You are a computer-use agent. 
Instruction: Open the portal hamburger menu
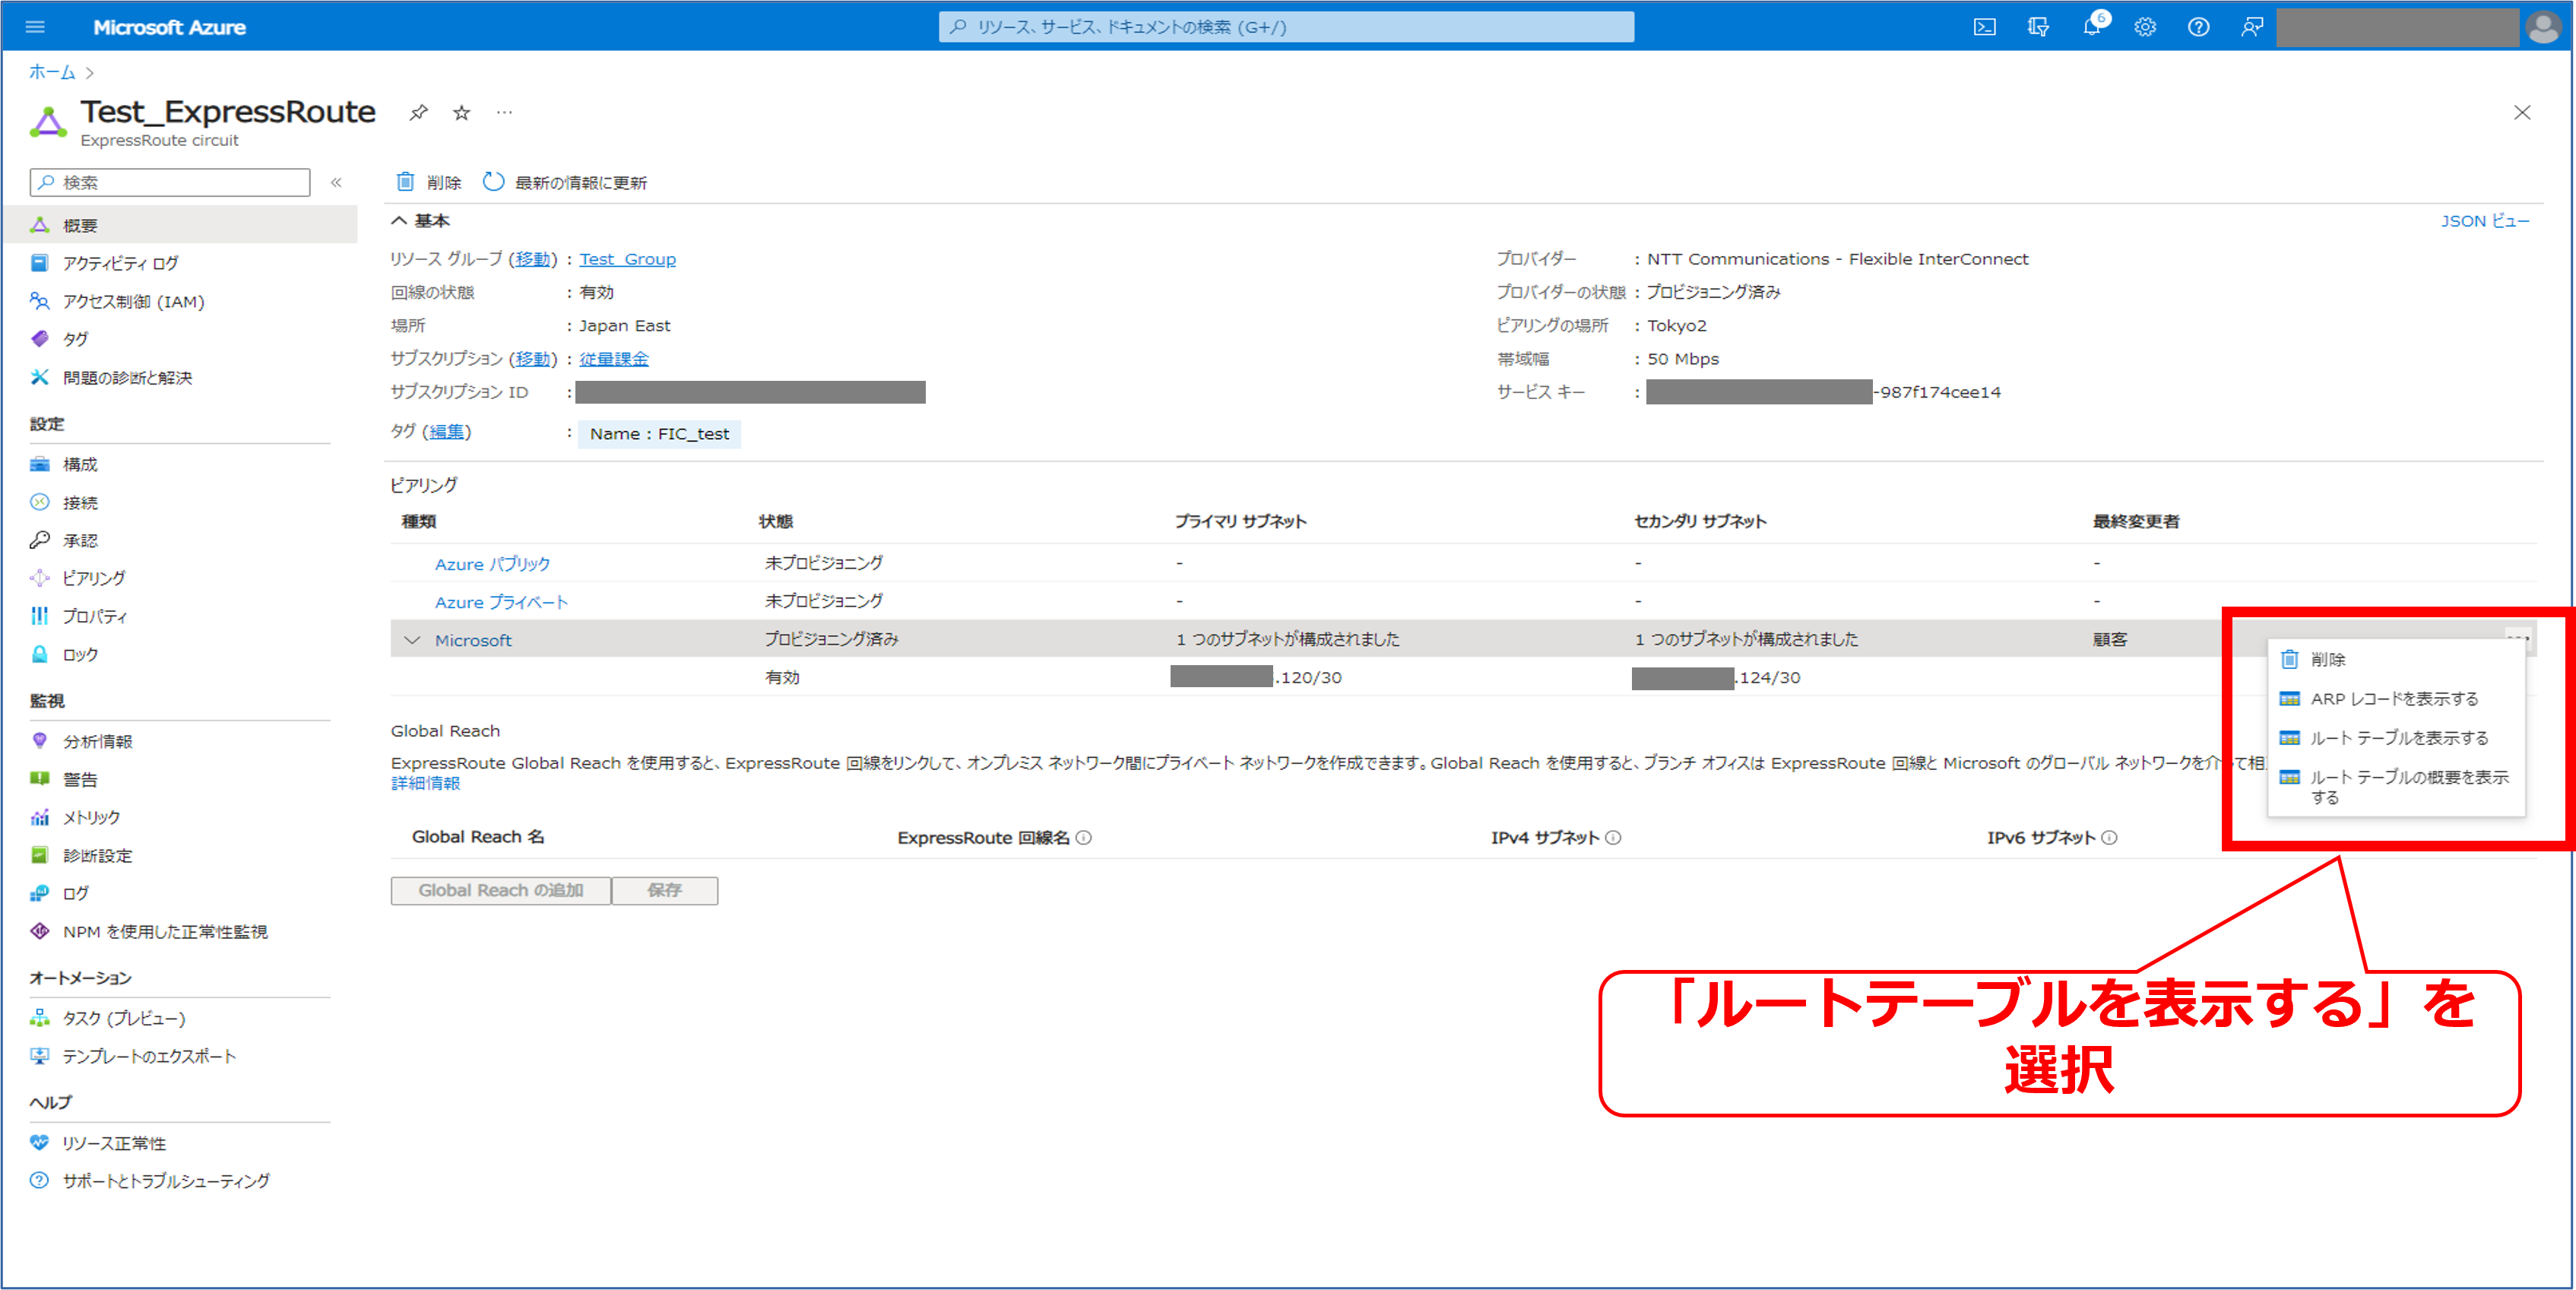35,27
